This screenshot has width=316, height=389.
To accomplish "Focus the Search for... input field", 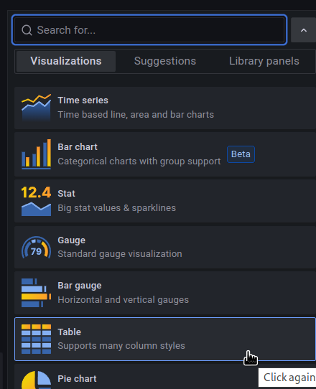I will point(149,30).
